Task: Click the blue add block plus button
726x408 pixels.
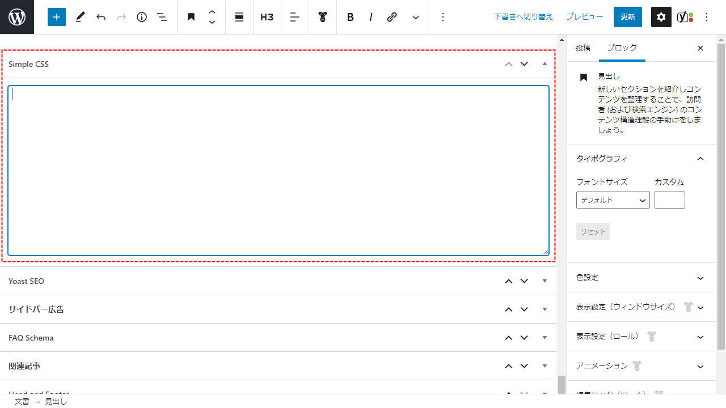Action: coord(57,17)
